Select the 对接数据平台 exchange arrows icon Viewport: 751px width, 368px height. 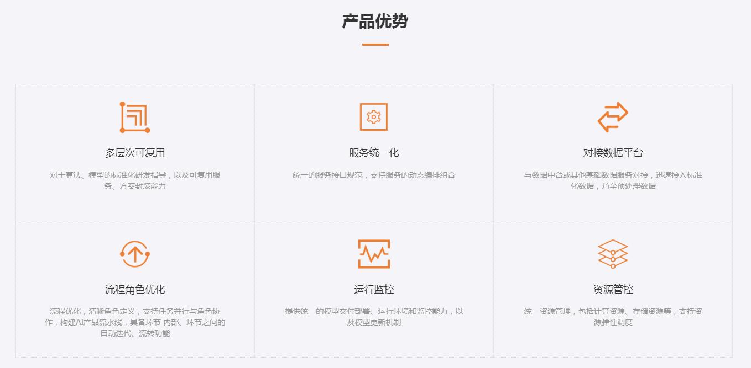coord(613,117)
